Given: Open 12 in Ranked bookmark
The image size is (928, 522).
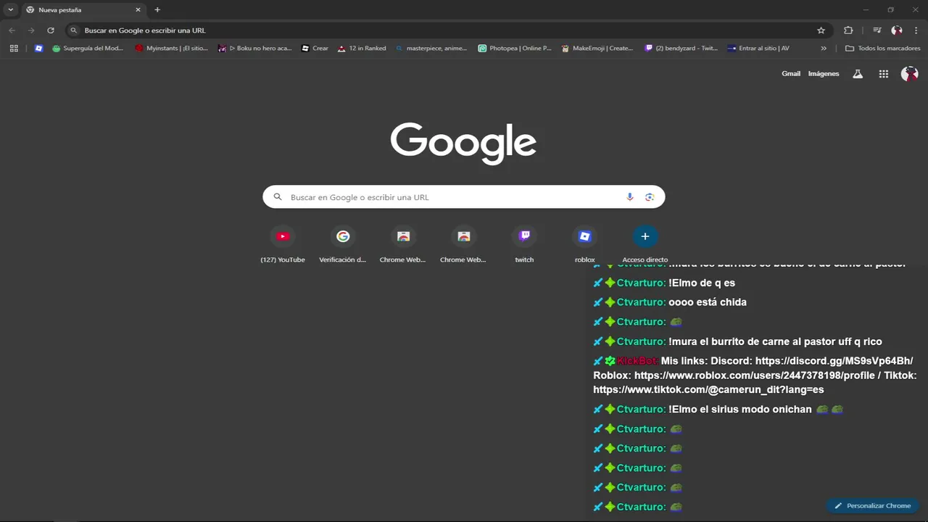Looking at the screenshot, I should [x=362, y=49].
